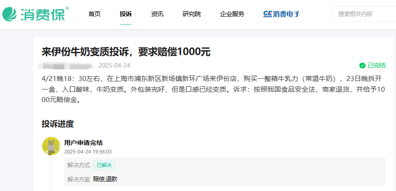The height and width of the screenshot is (191, 396).
Task: Click the 解决方案 label
Action: click(x=79, y=180)
